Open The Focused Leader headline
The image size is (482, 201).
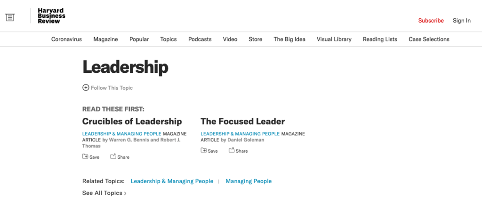click(242, 121)
